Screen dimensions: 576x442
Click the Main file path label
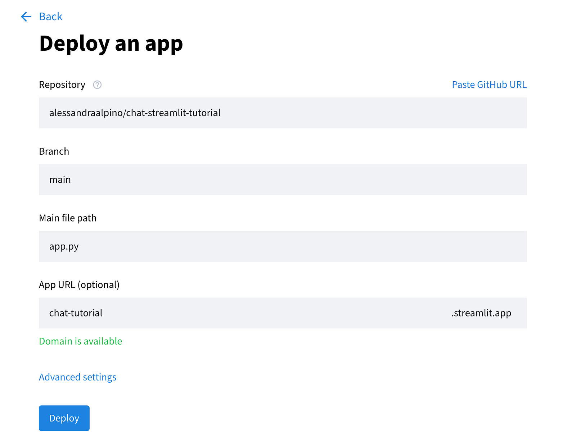(x=68, y=218)
